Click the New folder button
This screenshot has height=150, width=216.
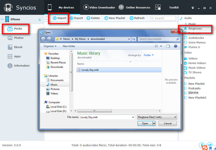(x=69, y=46)
